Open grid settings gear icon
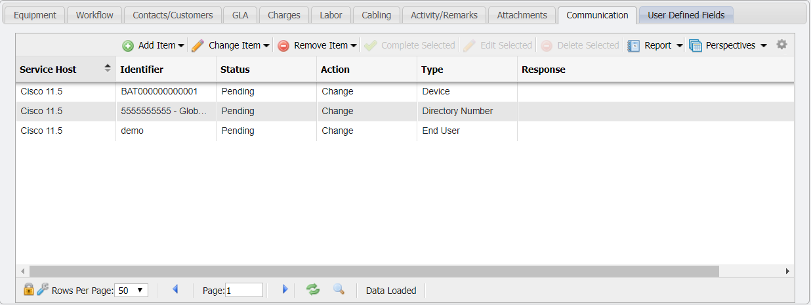 click(x=781, y=45)
